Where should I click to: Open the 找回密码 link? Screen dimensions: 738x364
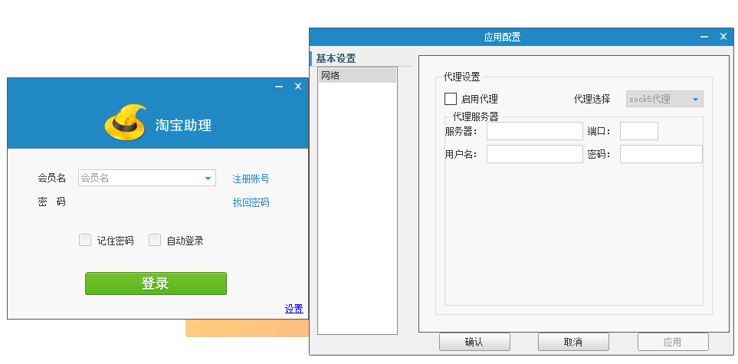[251, 202]
